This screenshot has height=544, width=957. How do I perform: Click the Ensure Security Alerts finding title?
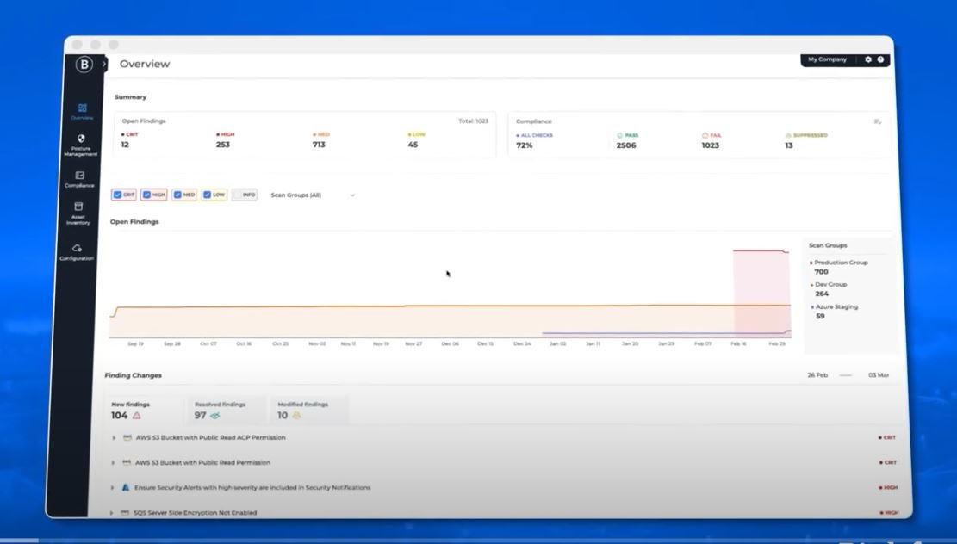pos(252,488)
